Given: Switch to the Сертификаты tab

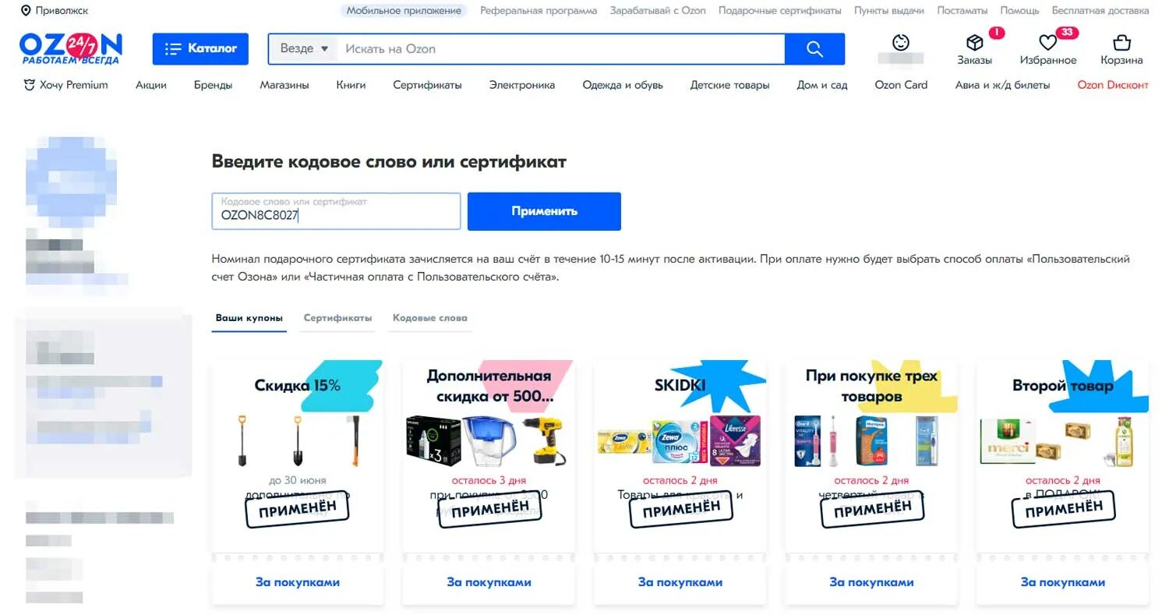Looking at the screenshot, I should (x=337, y=318).
